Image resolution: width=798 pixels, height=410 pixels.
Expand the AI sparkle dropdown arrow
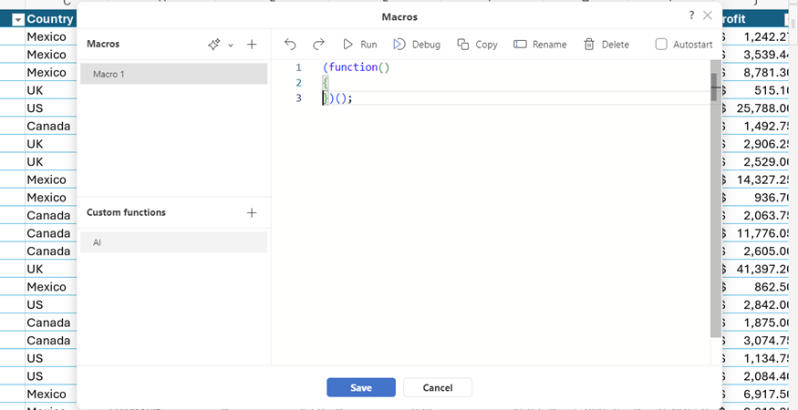click(x=231, y=45)
